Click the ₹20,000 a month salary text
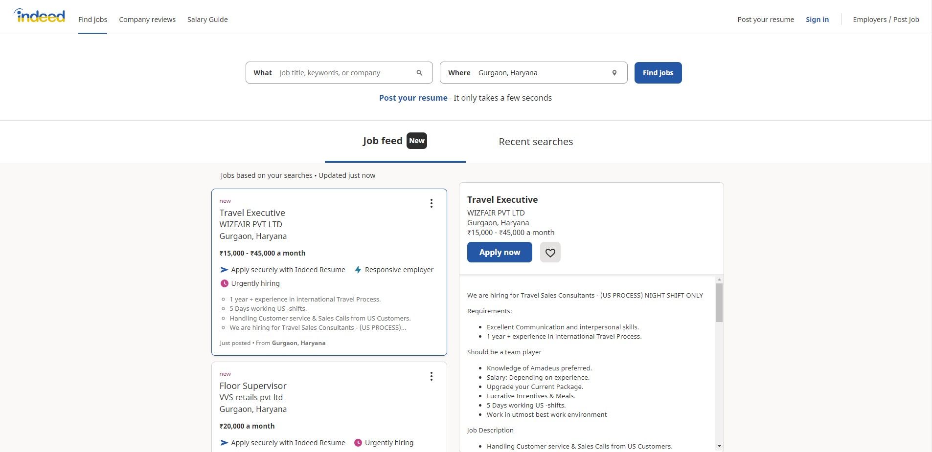Viewport: 932px width, 452px height. click(x=247, y=426)
